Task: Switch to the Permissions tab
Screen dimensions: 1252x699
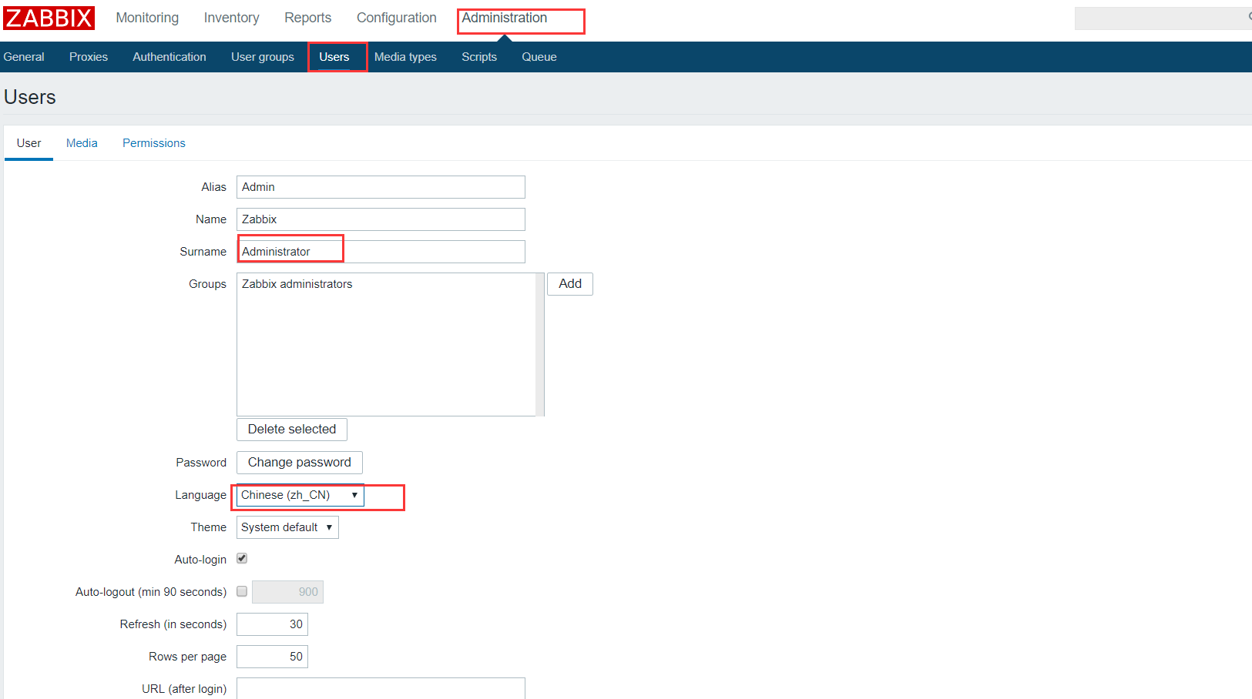Action: [x=154, y=143]
